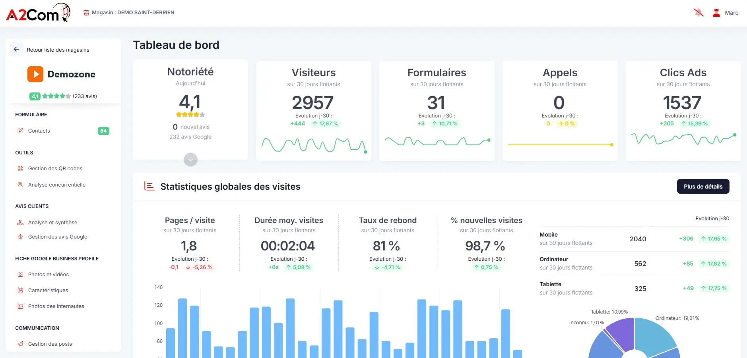Click the Notoriété card heading
747x358 pixels.
190,72
